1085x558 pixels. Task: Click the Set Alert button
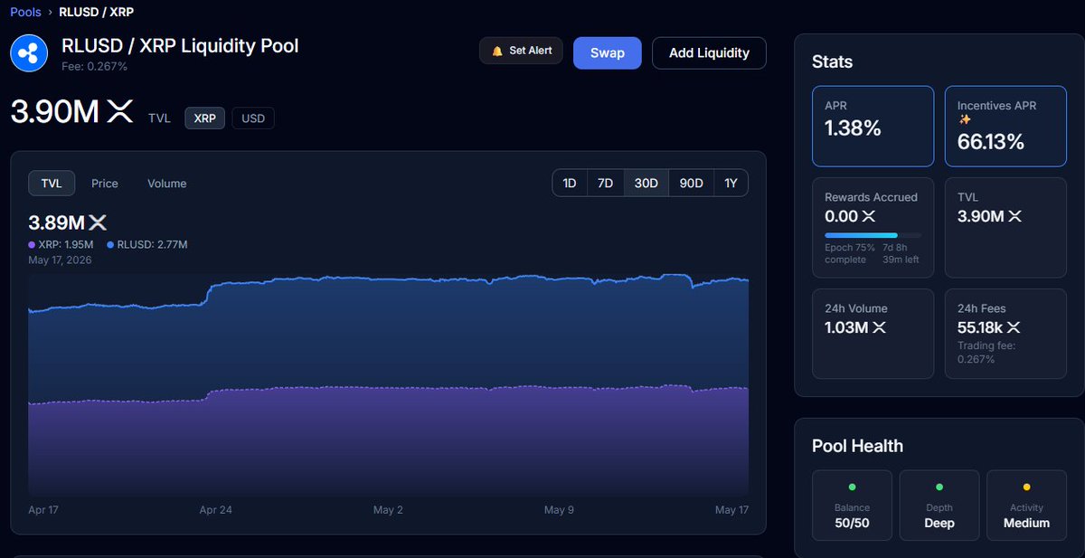click(522, 52)
